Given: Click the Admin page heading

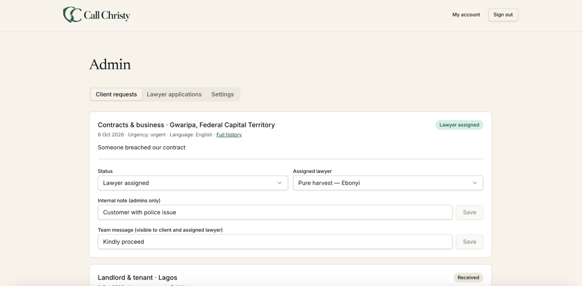Looking at the screenshot, I should click(110, 64).
